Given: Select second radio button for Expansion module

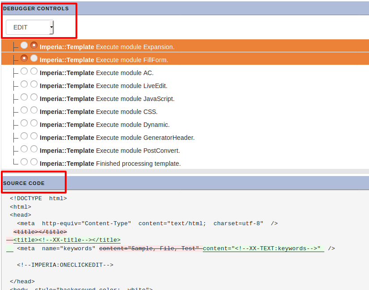Looking at the screenshot, I should coord(34,45).
